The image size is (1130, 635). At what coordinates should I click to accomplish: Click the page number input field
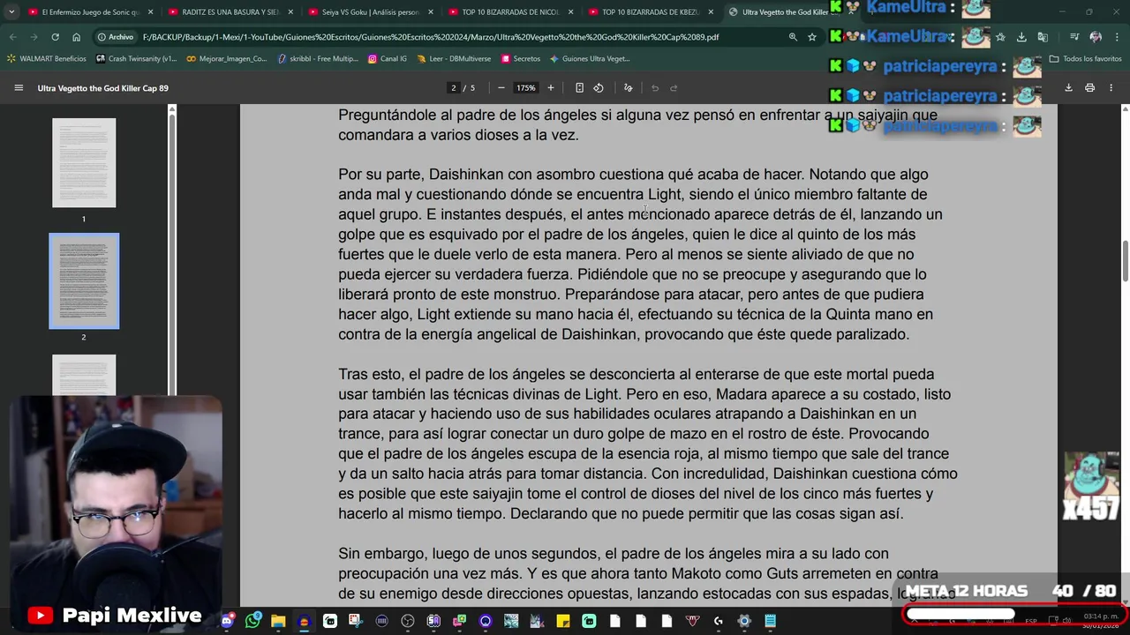[454, 88]
